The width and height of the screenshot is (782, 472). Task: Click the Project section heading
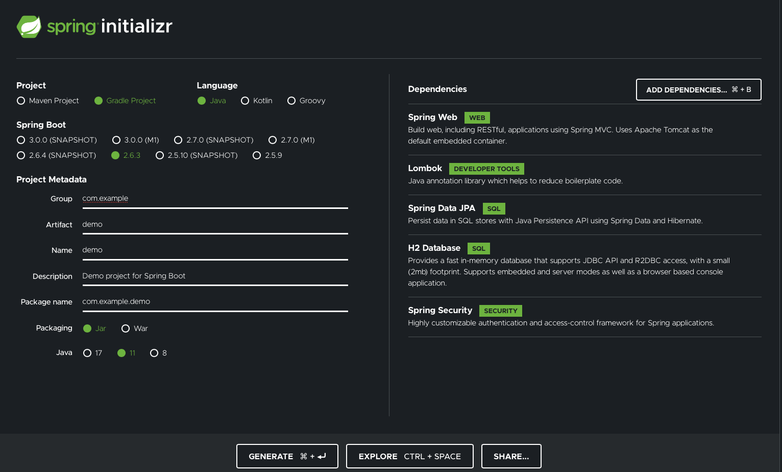tap(31, 86)
